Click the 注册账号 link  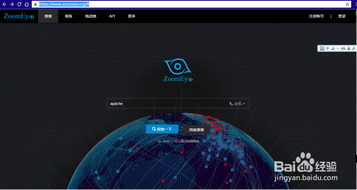pyautogui.click(x=316, y=16)
